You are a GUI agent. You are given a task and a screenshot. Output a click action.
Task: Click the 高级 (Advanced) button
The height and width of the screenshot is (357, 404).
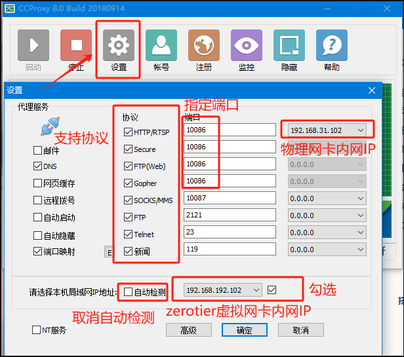(189, 330)
